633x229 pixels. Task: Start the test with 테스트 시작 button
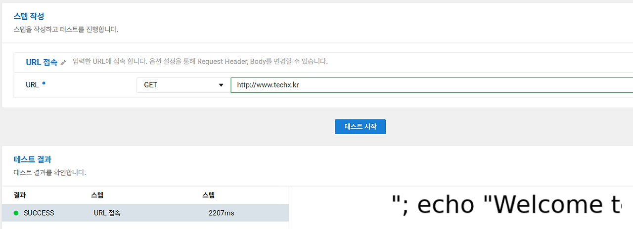point(360,126)
